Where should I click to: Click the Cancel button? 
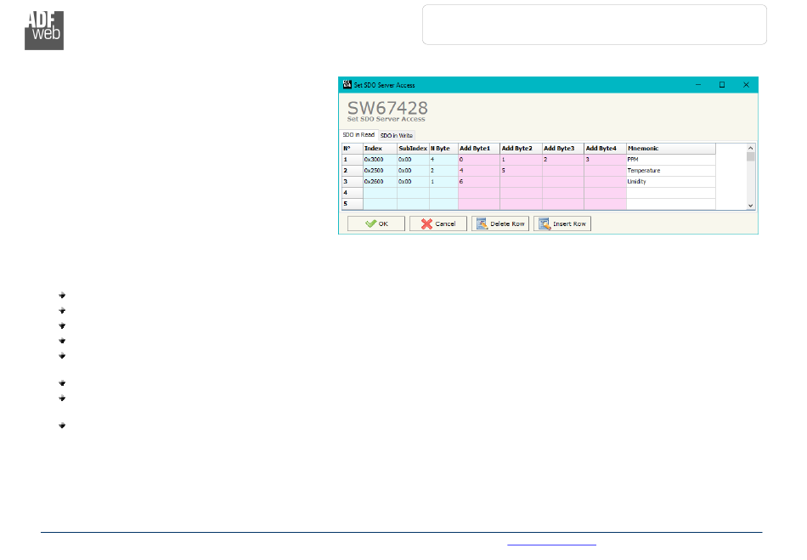point(438,223)
